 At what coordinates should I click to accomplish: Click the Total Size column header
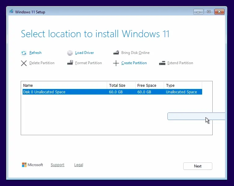[x=121, y=85]
